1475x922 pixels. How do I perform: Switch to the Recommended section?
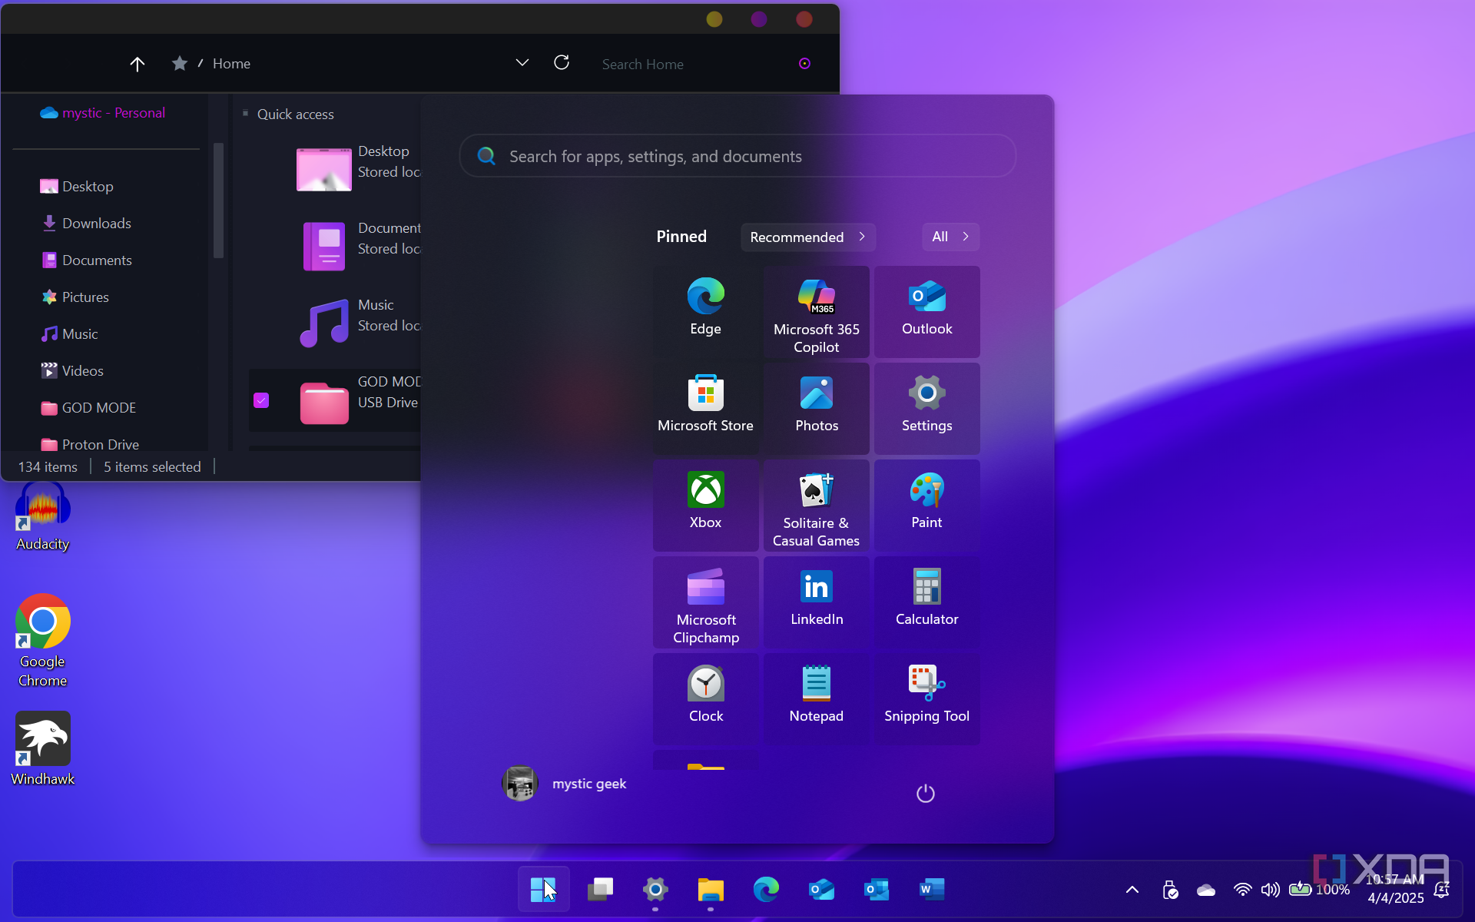pyautogui.click(x=807, y=237)
